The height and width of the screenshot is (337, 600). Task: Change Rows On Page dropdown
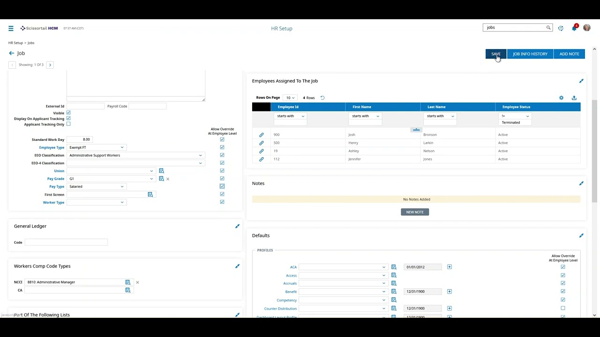click(x=290, y=98)
